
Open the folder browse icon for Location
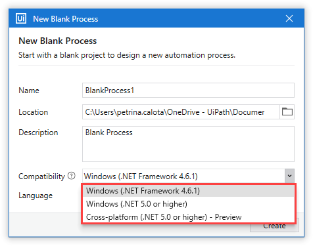coord(287,112)
